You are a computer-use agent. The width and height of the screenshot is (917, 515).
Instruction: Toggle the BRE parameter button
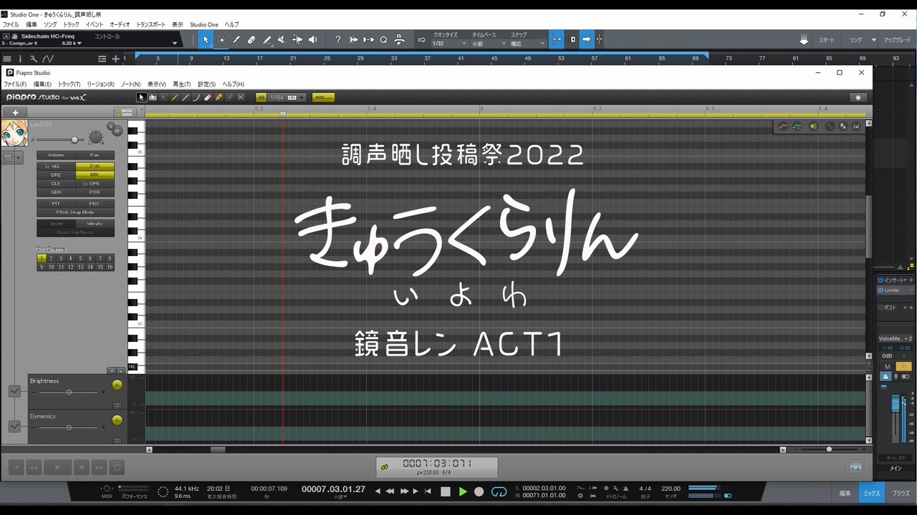56,175
